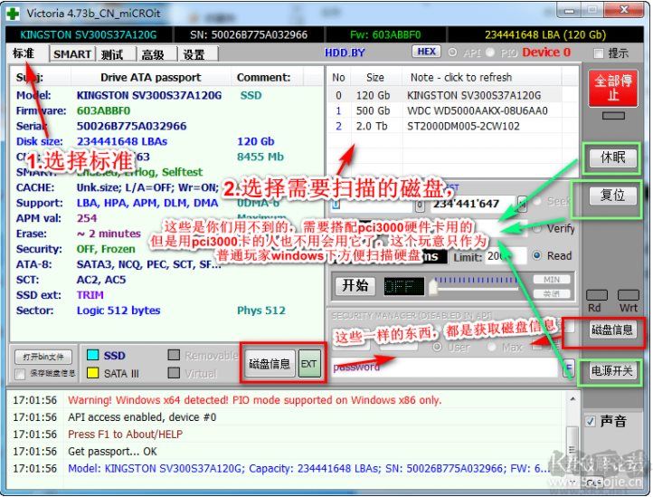
Task: Click the Rd activity indicator
Action: [597, 295]
